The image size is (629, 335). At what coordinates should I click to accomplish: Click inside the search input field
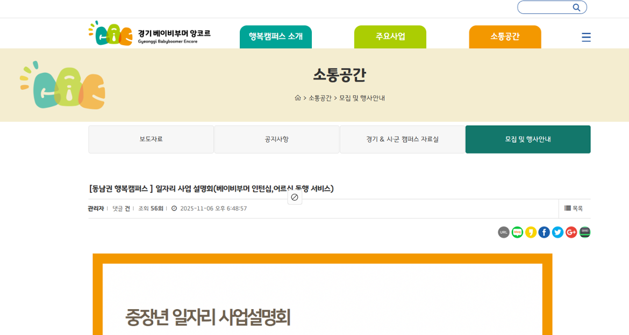coord(546,7)
